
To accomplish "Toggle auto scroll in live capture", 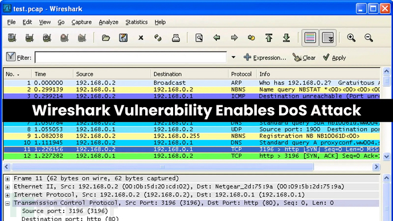I will click(x=327, y=38).
